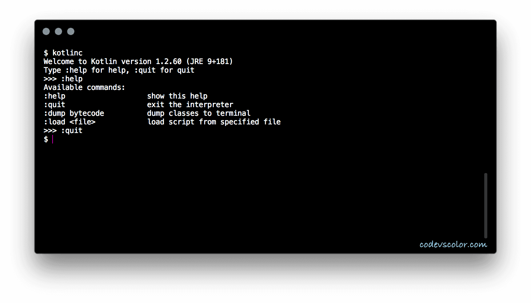The image size is (531, 303).
Task: Click 'Type :help for help' instruction line
Action: point(119,70)
